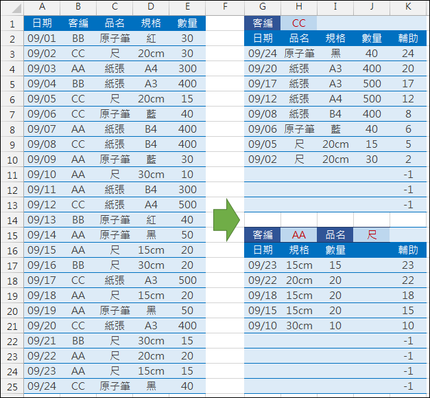Click cell J15 containing red 尺
The height and width of the screenshot is (398, 430).
(372, 234)
